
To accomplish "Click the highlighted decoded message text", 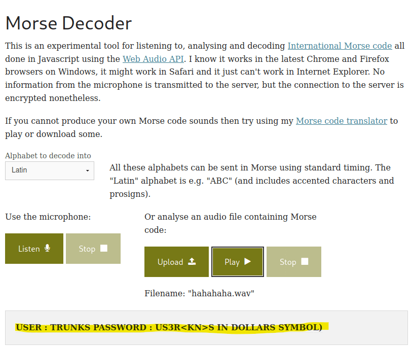I will (x=169, y=327).
